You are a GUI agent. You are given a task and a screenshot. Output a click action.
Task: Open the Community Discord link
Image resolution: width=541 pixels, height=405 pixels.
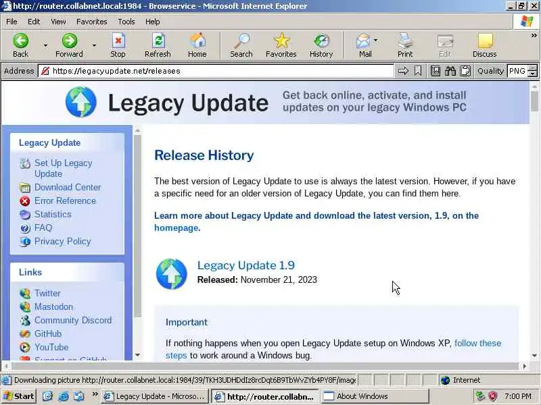click(73, 320)
